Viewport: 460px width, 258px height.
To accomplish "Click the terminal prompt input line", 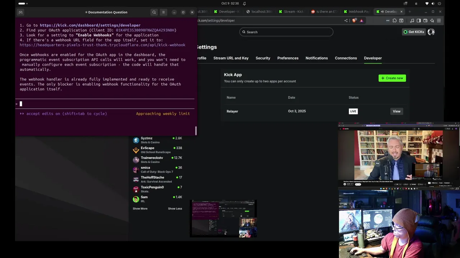I will (x=105, y=104).
